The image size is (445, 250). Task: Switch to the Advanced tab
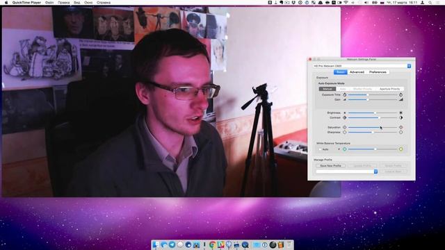pyautogui.click(x=357, y=72)
